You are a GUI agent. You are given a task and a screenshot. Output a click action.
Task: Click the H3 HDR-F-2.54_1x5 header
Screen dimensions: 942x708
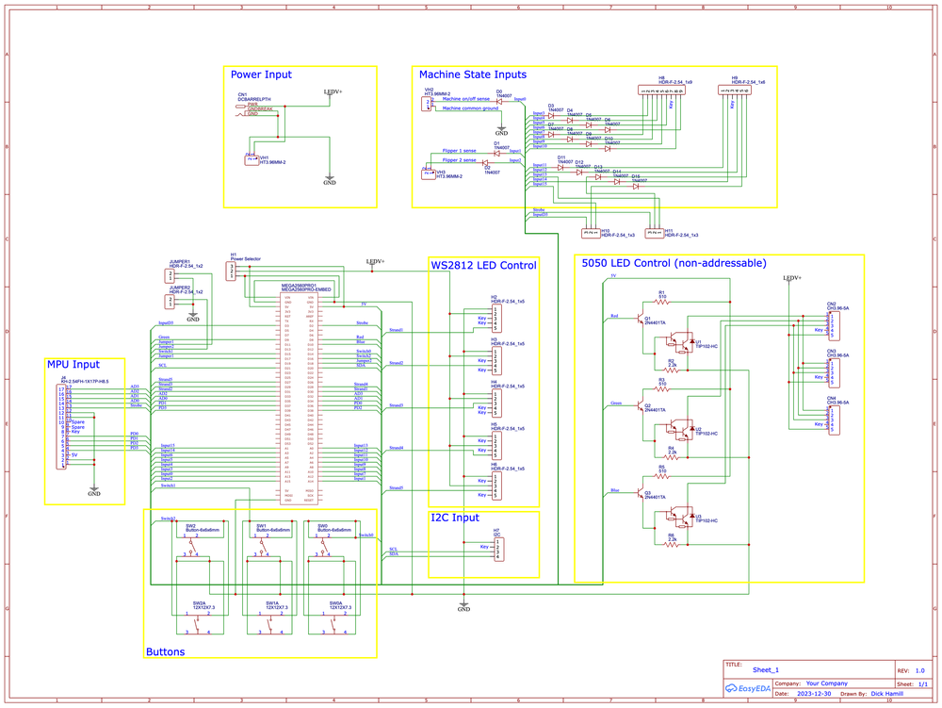pyautogui.click(x=495, y=361)
